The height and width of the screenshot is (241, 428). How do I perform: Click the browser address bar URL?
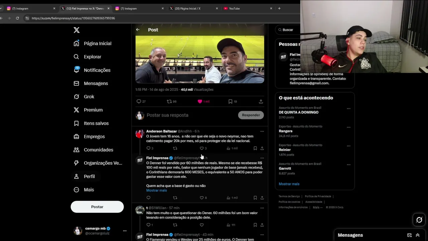coord(73,18)
